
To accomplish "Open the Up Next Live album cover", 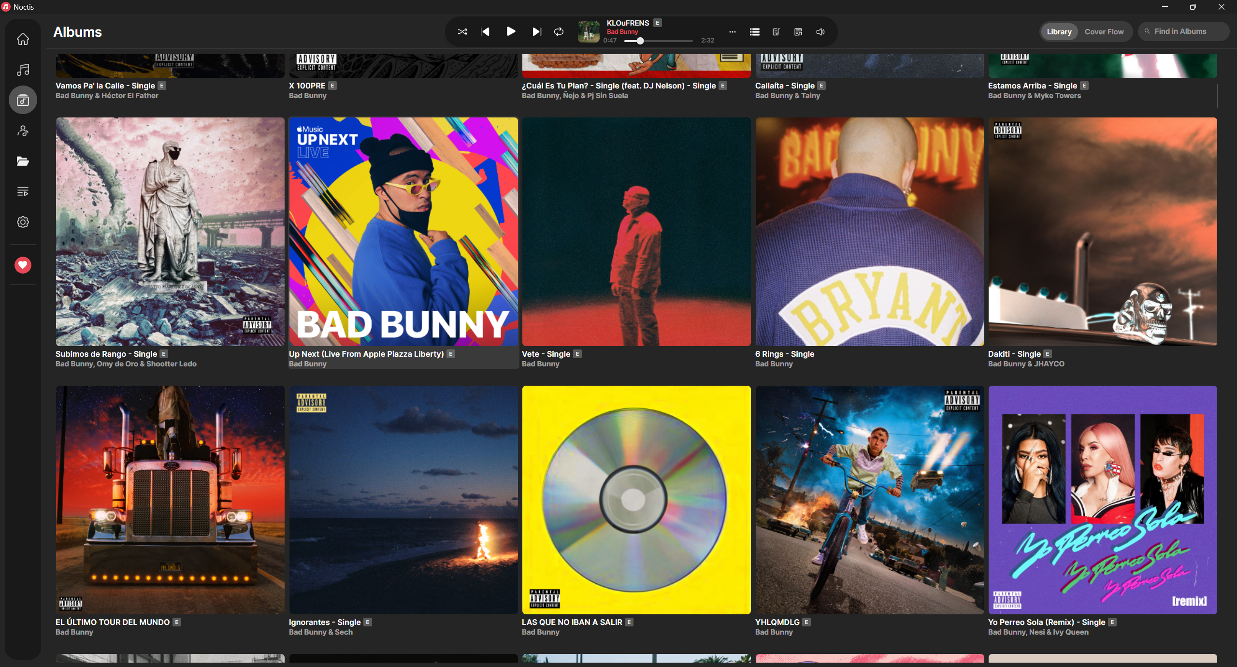I will (x=403, y=232).
